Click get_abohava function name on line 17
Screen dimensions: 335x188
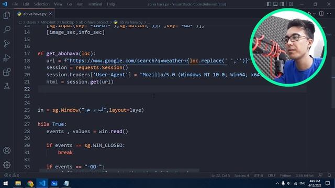tap(62, 53)
